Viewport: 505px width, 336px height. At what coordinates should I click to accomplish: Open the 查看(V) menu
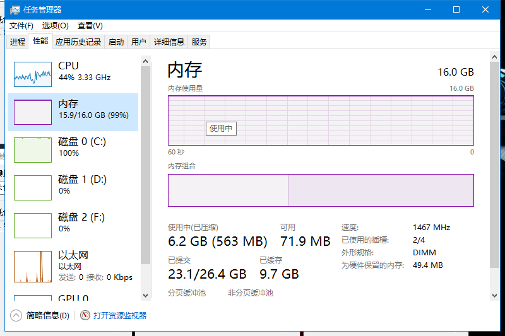click(90, 26)
